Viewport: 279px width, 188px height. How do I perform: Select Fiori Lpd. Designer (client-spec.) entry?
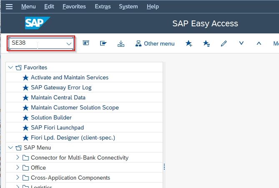click(x=73, y=137)
